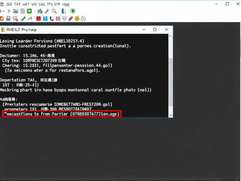This screenshot has height=181, width=241.
Task: Click the forward chevron navigation icon
Action: [8, 11]
